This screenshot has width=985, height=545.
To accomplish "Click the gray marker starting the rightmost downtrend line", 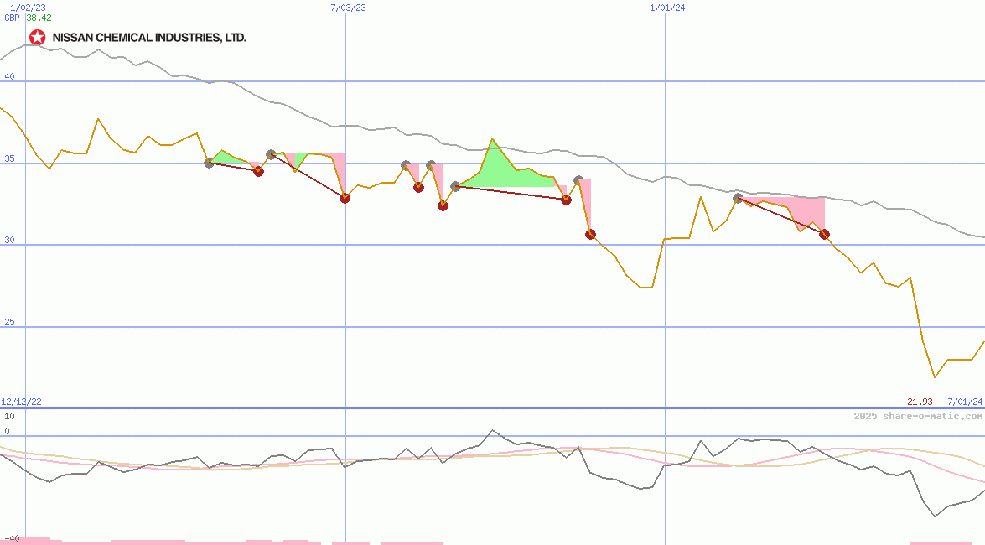I will tap(738, 198).
